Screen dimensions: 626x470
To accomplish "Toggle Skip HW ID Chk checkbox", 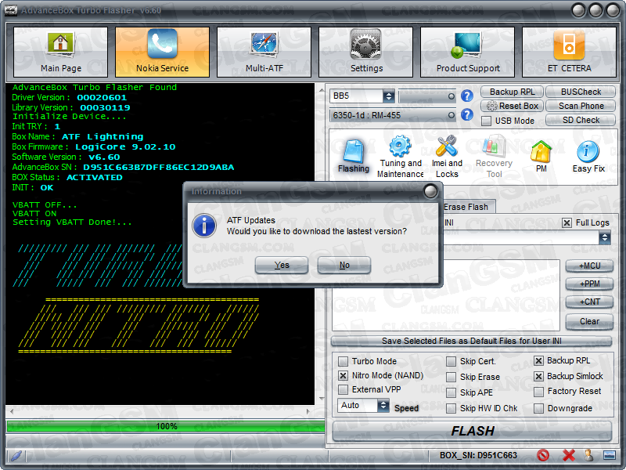I will click(x=452, y=408).
